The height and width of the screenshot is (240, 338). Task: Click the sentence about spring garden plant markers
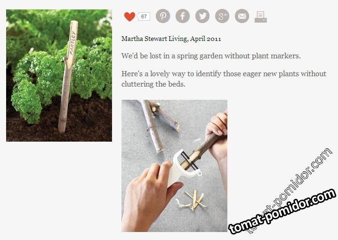[211, 56]
